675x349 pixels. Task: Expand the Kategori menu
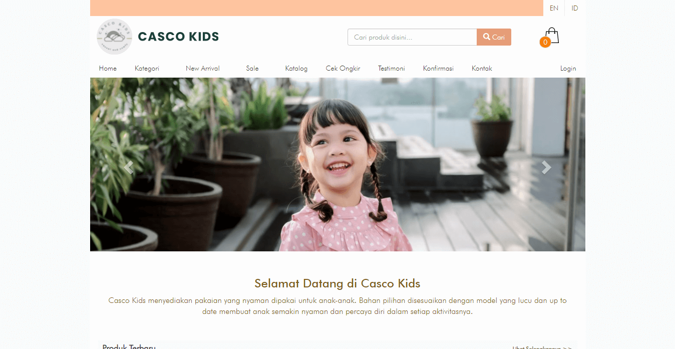pyautogui.click(x=147, y=69)
